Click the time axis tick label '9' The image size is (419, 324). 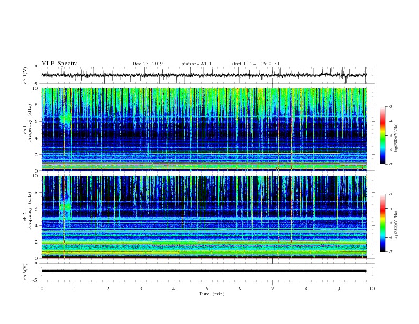coord(339,289)
